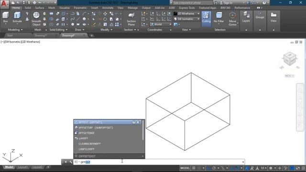
Task: Open the View folder panel button
Action: [273, 17]
